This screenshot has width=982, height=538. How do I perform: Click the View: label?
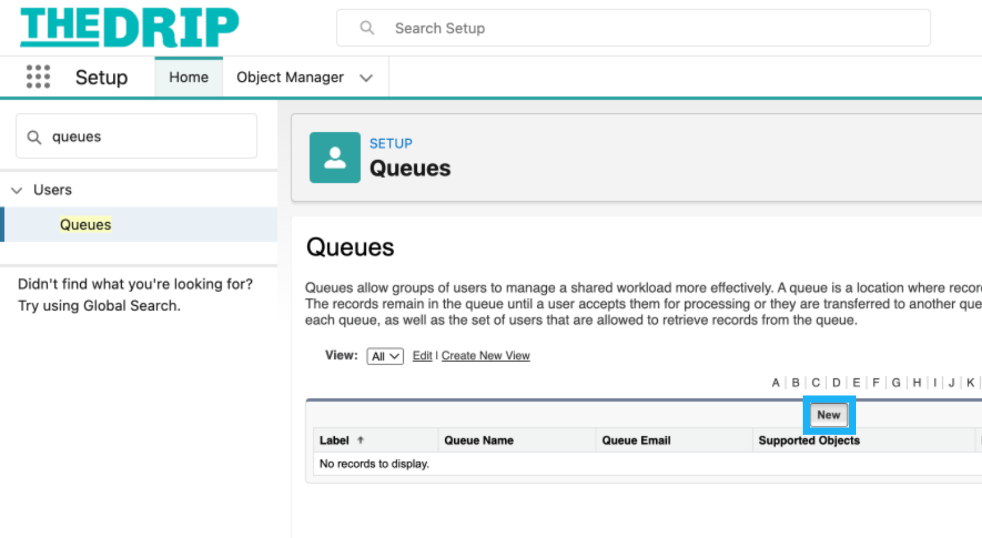341,355
